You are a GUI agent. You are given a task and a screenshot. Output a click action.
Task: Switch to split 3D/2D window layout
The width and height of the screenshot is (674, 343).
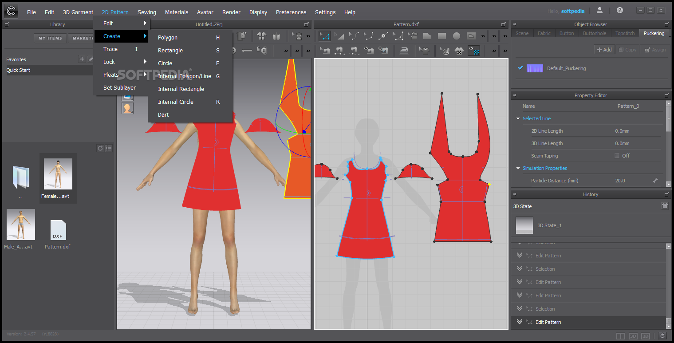pyautogui.click(x=621, y=336)
